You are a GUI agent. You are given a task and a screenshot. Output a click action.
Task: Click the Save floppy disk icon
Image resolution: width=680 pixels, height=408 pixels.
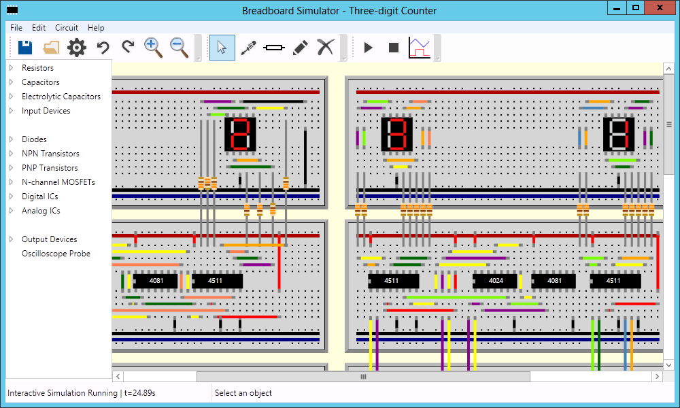(25, 47)
